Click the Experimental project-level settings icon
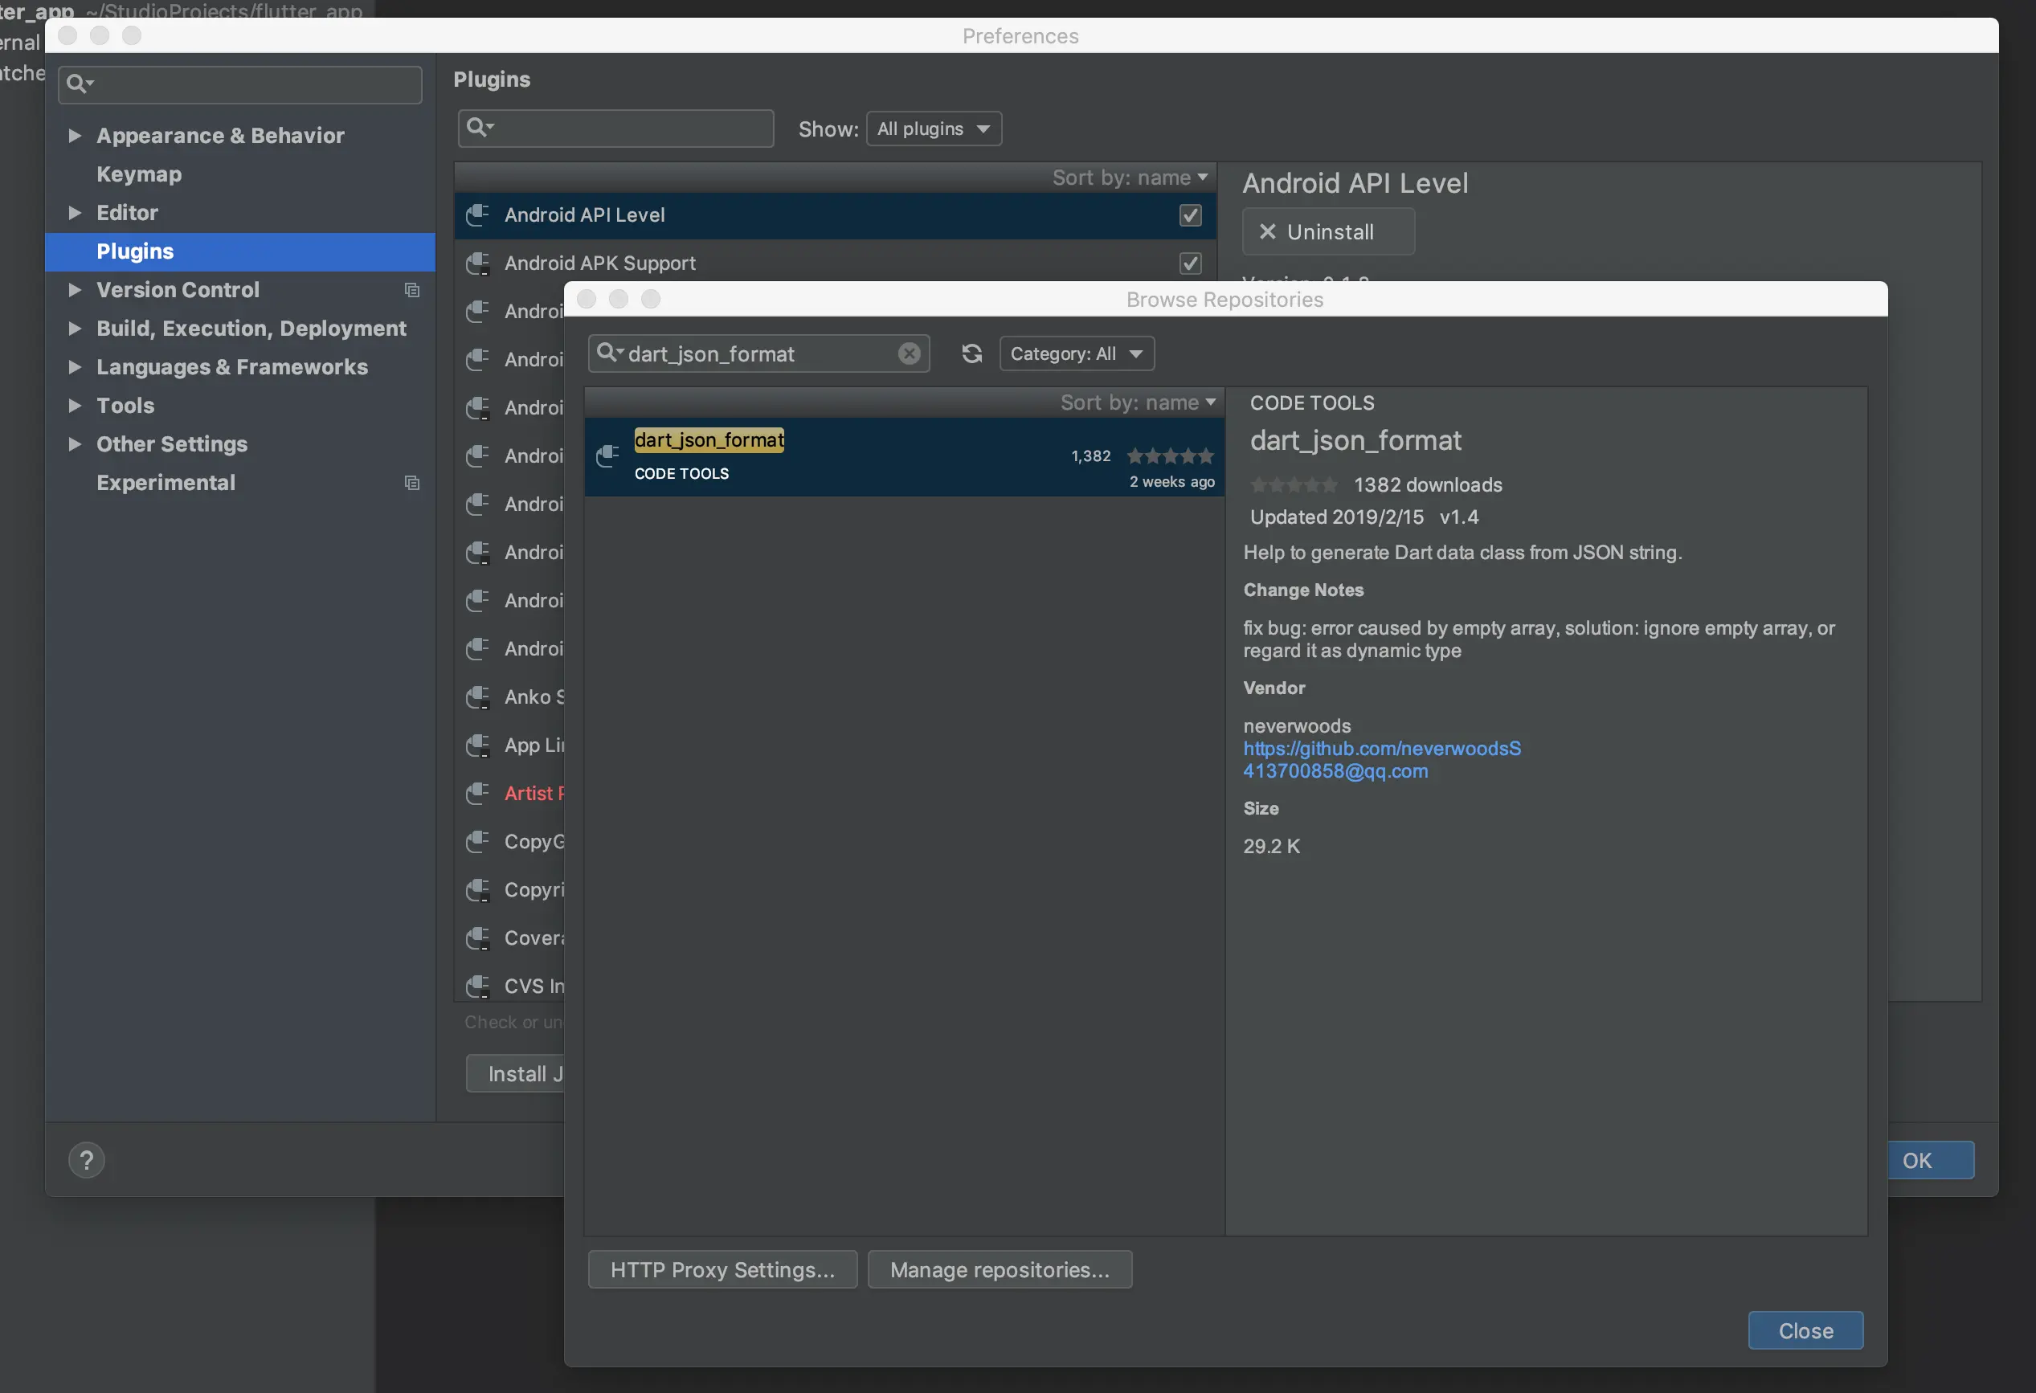2036x1393 pixels. point(411,483)
